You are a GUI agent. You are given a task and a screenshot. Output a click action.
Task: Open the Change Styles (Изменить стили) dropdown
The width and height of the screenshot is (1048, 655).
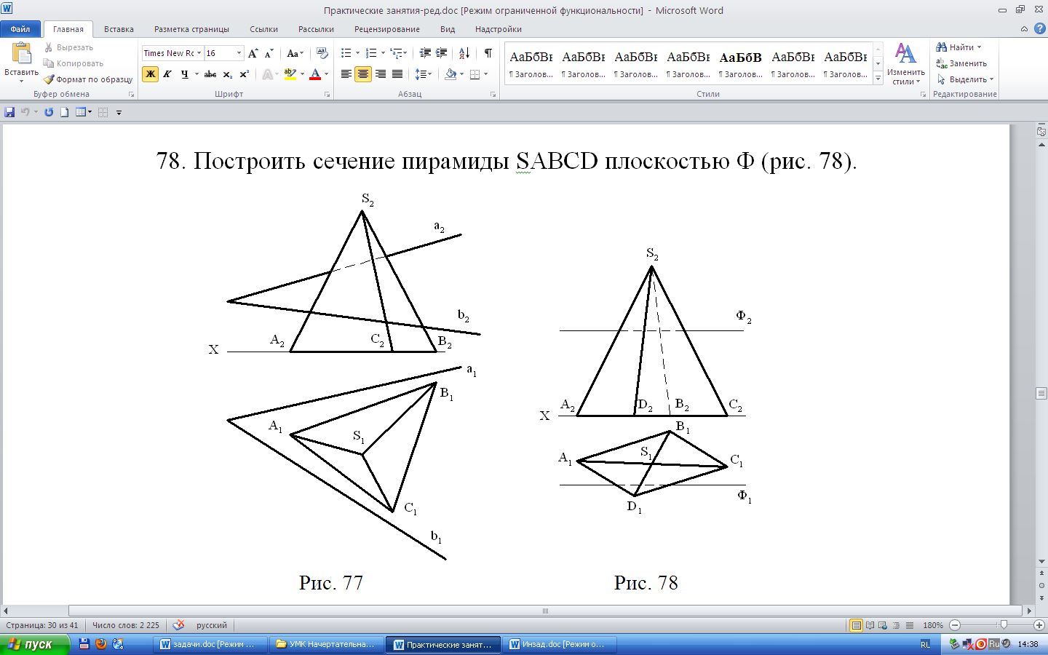(906, 64)
